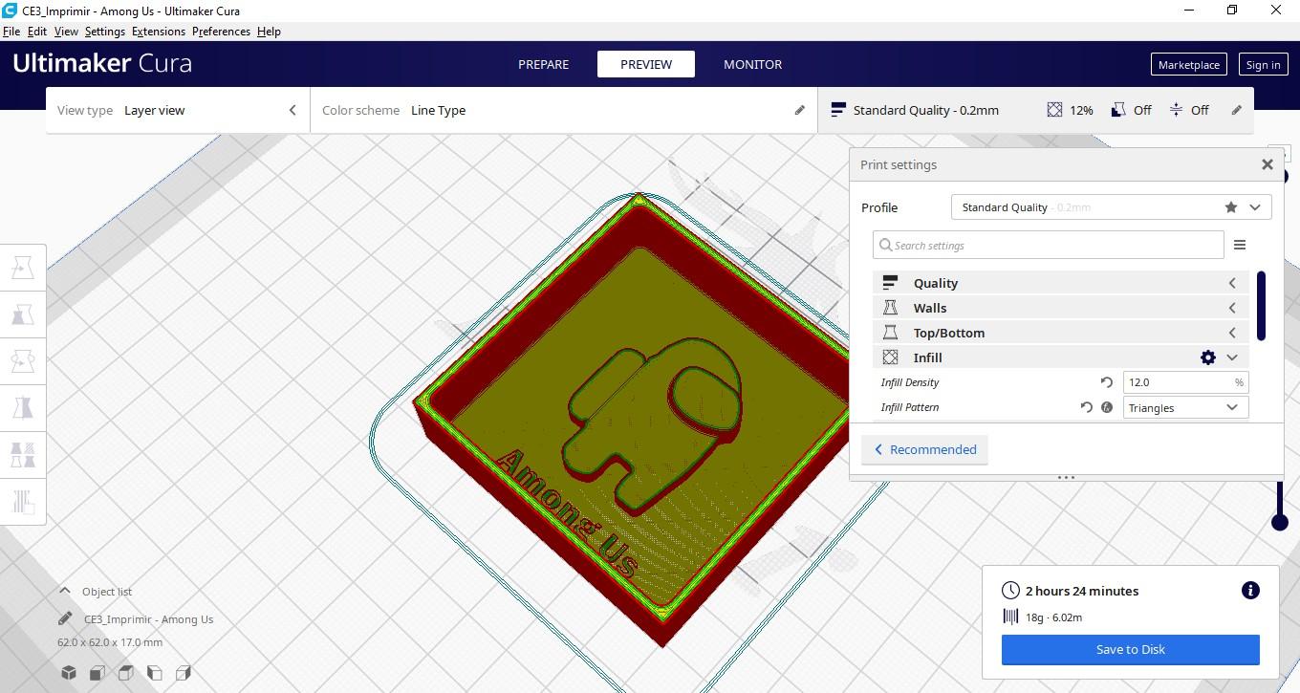This screenshot has height=693, width=1300.
Task: Switch to the PREVIEW stage tab
Action: pos(646,64)
